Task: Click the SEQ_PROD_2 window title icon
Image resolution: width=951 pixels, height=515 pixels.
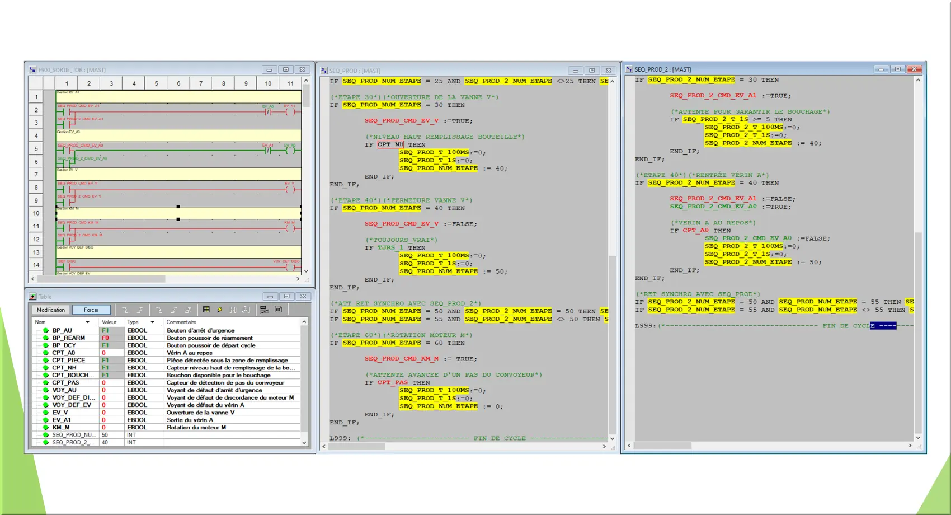Action: pyautogui.click(x=629, y=69)
